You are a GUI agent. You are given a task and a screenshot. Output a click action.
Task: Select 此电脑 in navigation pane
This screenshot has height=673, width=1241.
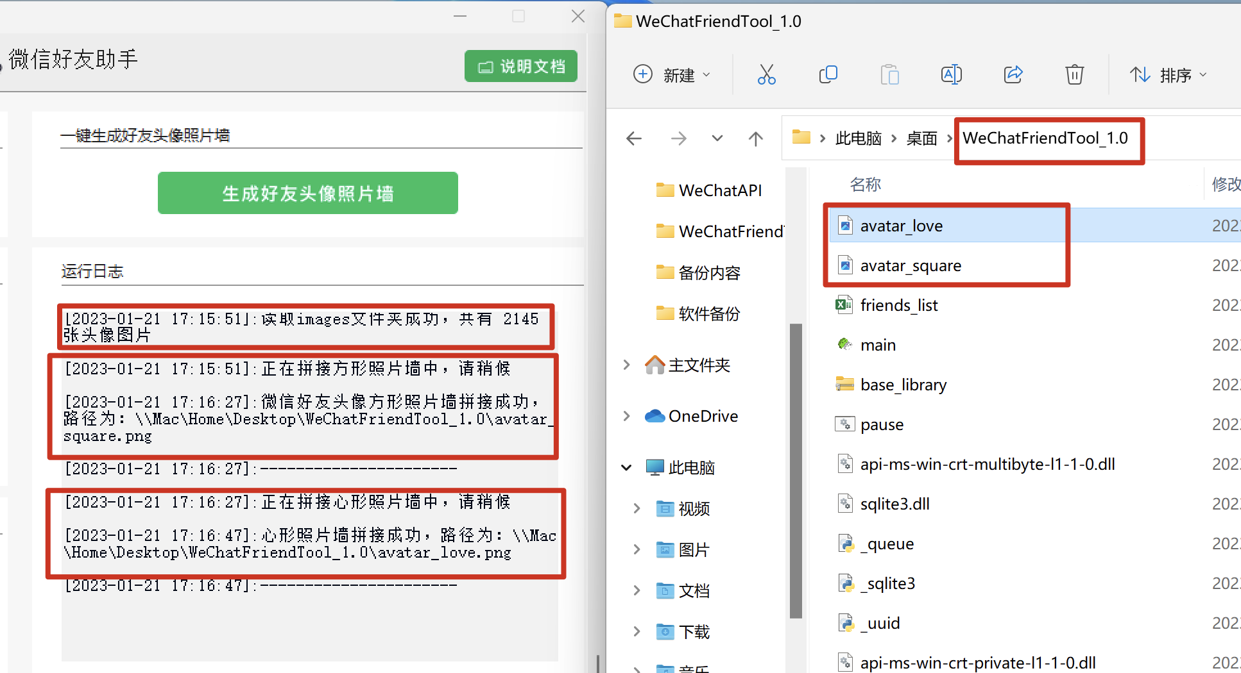[680, 467]
